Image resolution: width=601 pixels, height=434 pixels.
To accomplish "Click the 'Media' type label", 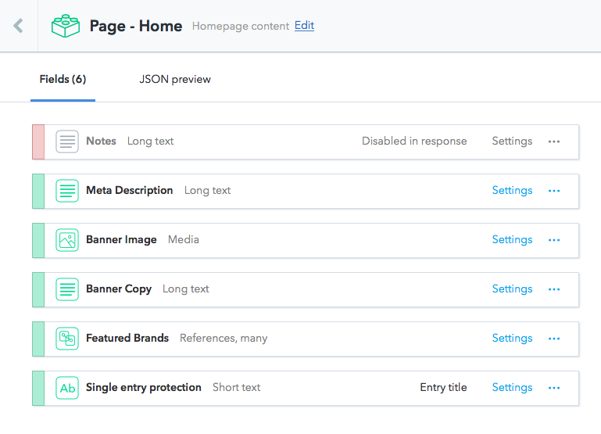I will (x=184, y=239).
